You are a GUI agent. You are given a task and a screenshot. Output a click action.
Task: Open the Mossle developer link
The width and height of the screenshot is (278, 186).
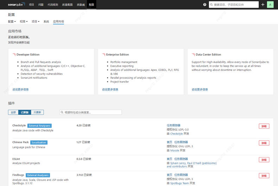[175, 150]
